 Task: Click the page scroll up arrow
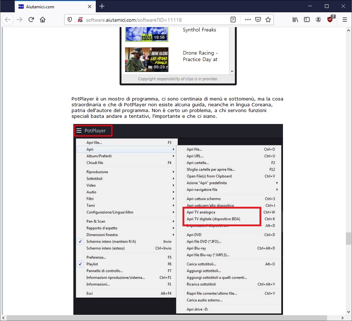[348, 30]
